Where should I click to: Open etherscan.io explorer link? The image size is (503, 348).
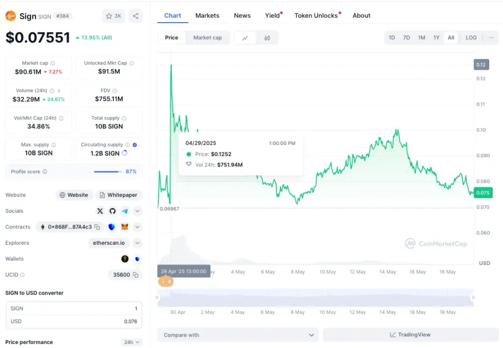coord(109,243)
